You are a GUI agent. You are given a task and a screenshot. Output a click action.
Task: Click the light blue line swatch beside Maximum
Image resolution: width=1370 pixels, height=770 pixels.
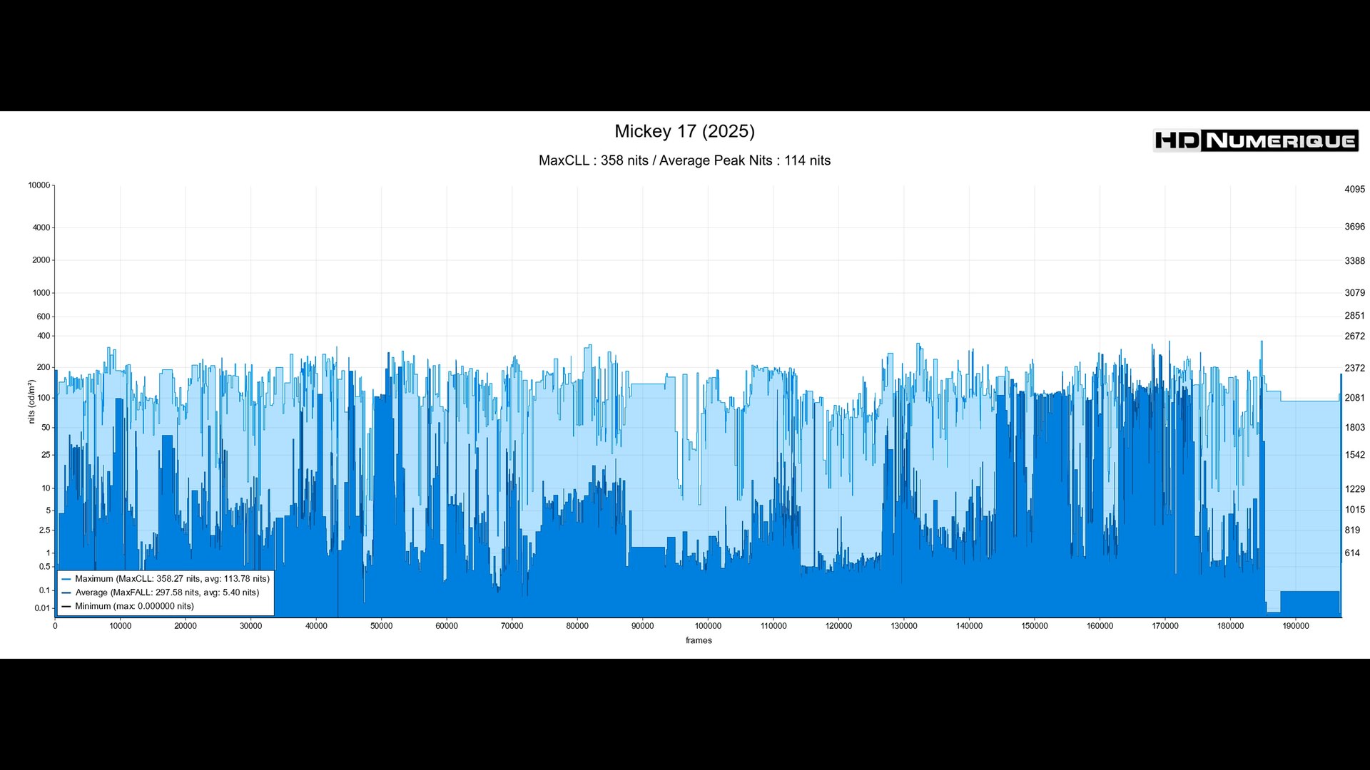coord(66,579)
